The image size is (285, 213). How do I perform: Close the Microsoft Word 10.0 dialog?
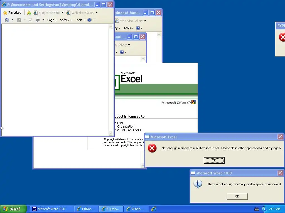(280, 173)
